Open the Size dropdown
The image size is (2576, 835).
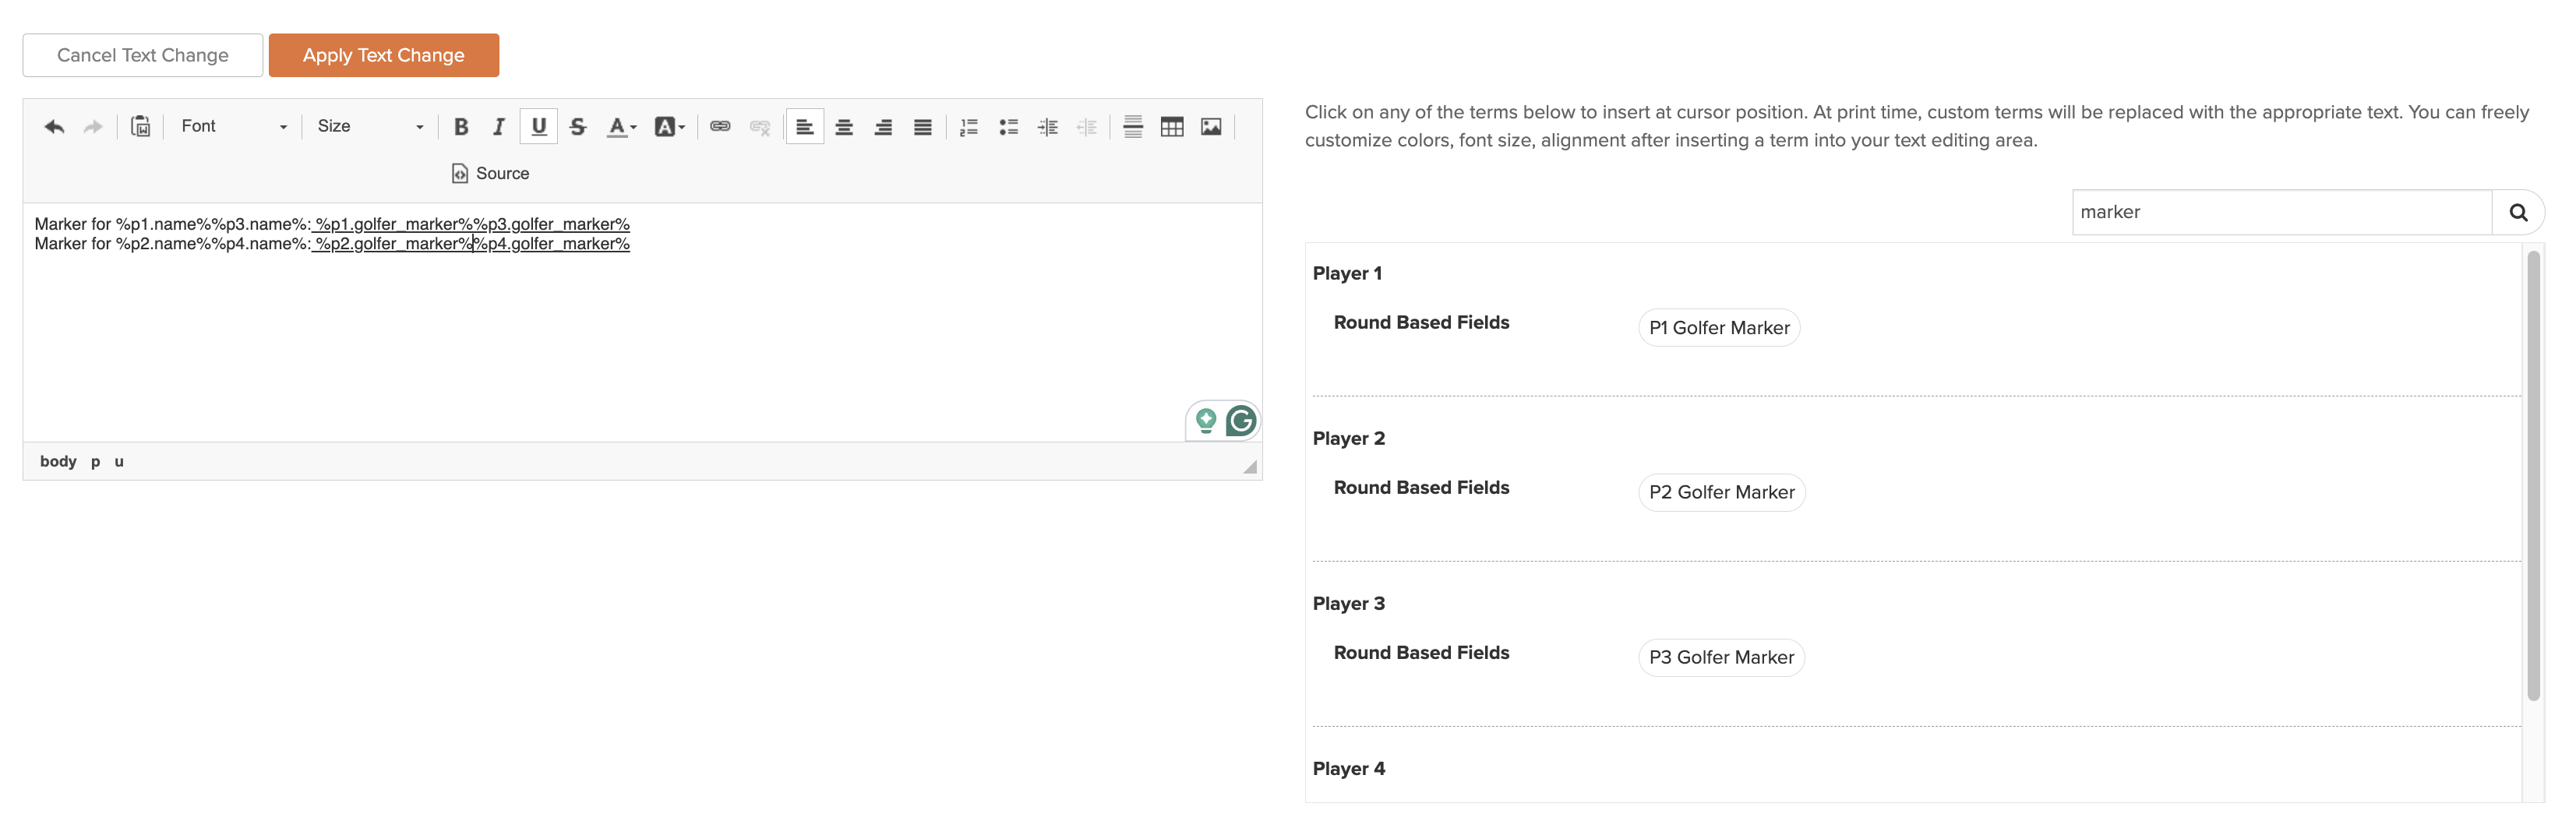click(x=369, y=126)
